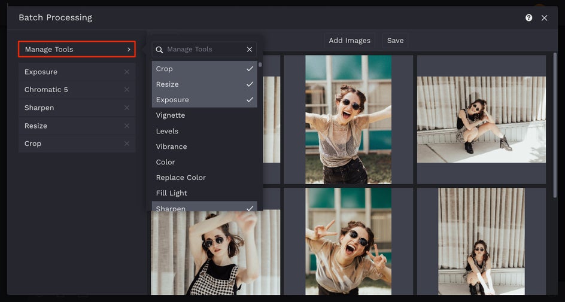Clear the Manage Tools search field

250,50
